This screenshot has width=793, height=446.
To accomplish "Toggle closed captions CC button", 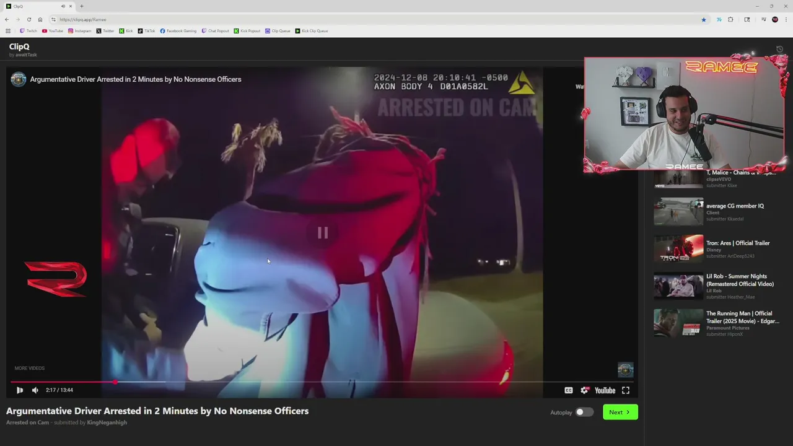I will pos(569,390).
